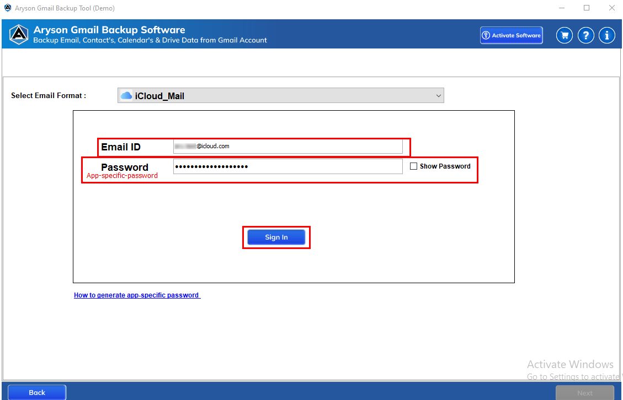The image size is (623, 400).
Task: Open the info icon in the header
Action: point(606,35)
